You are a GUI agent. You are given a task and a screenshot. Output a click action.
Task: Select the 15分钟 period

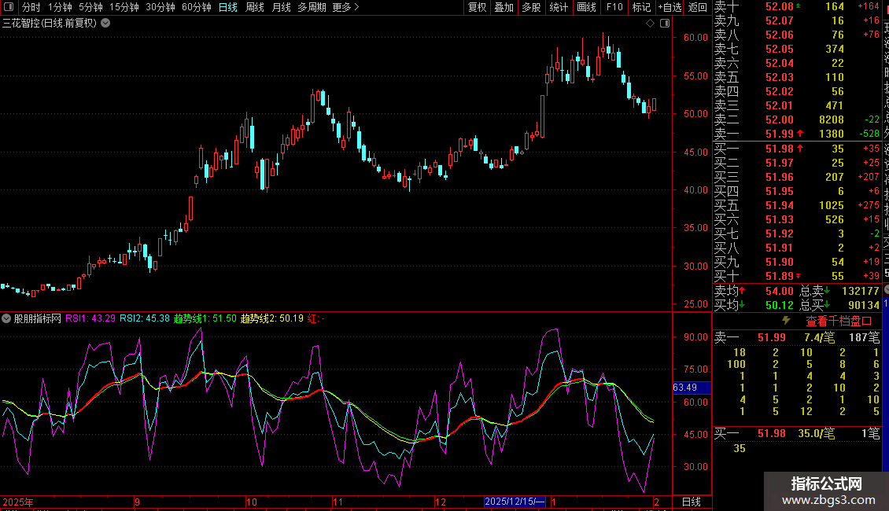[124, 7]
